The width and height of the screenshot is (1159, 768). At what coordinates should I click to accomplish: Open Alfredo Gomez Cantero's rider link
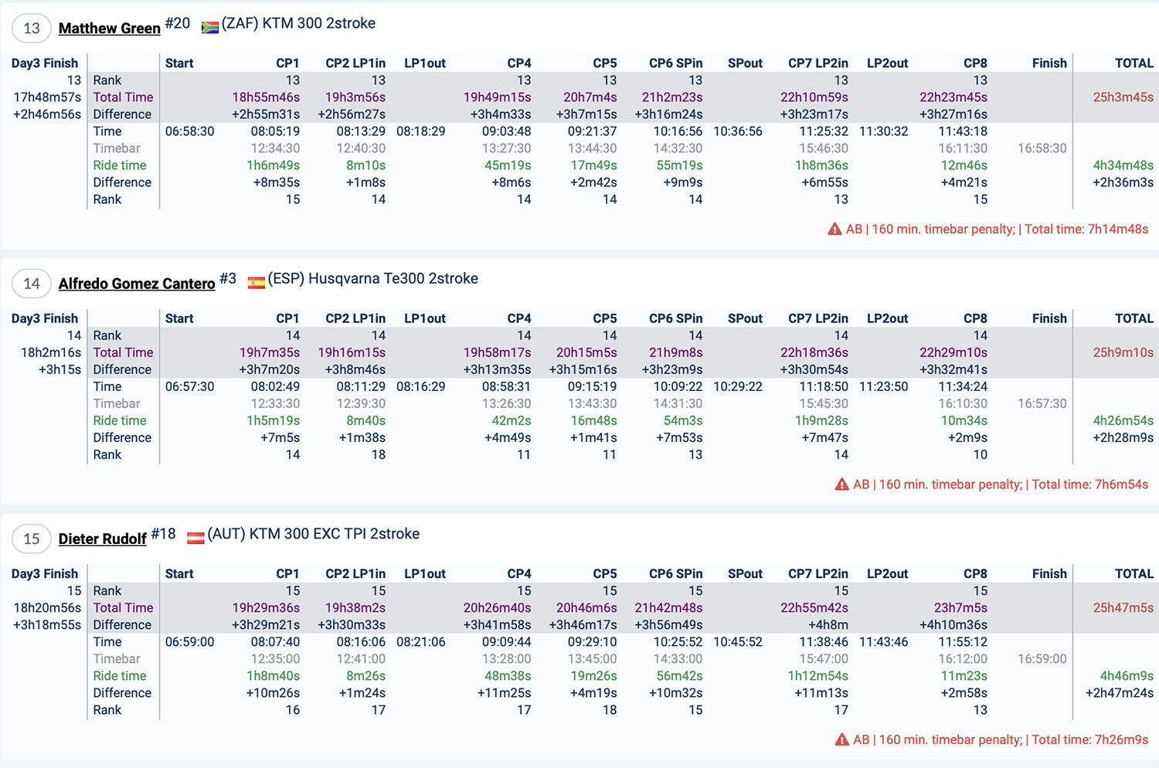click(x=137, y=284)
